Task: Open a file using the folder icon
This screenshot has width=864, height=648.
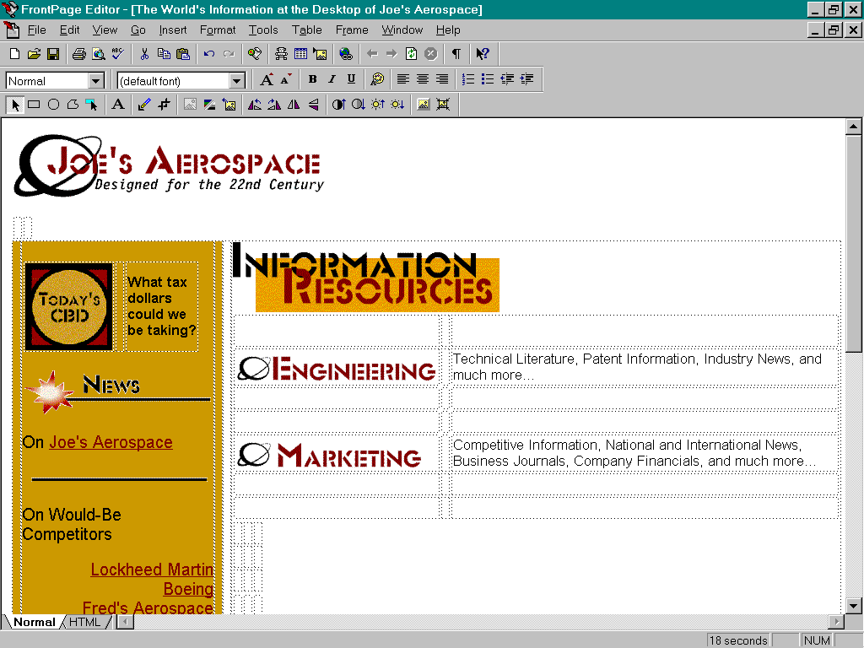Action: (34, 53)
